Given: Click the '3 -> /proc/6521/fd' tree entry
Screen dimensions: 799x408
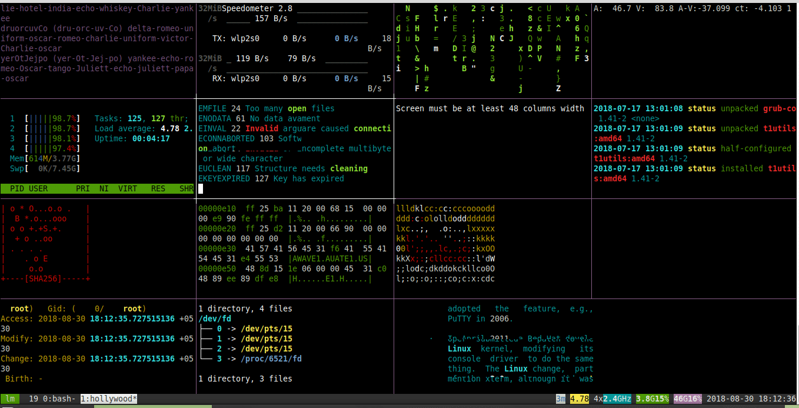Looking at the screenshot, I should pos(259,359).
